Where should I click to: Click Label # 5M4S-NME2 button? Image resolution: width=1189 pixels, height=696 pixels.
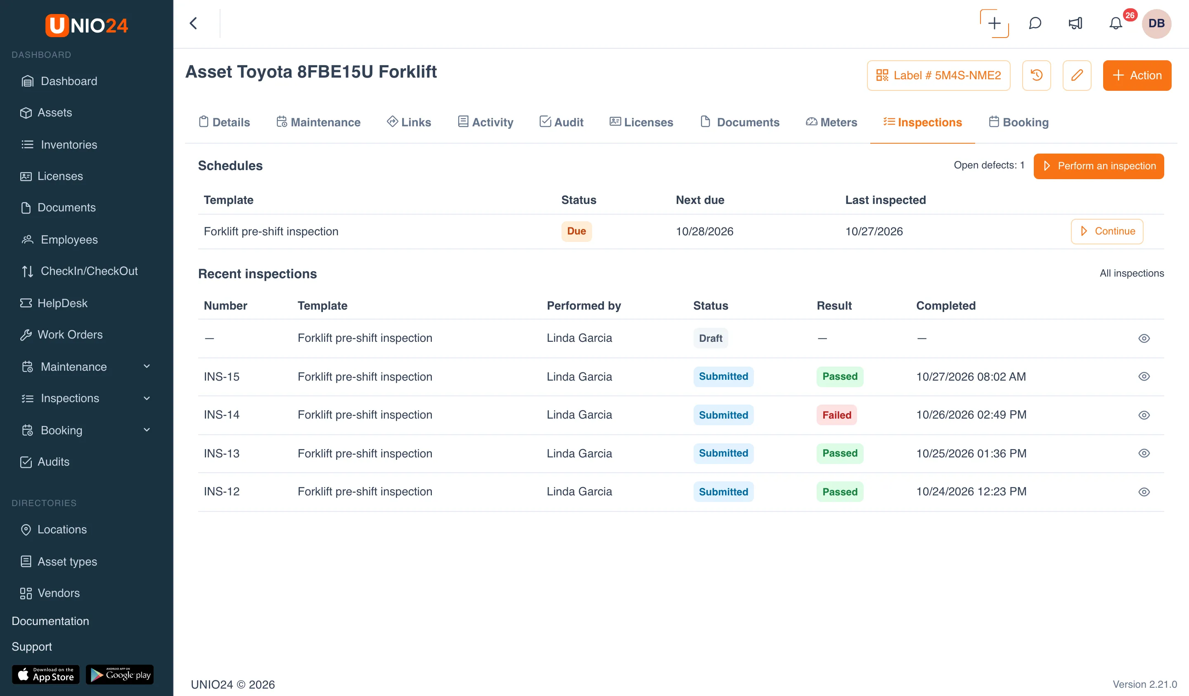pyautogui.click(x=938, y=75)
